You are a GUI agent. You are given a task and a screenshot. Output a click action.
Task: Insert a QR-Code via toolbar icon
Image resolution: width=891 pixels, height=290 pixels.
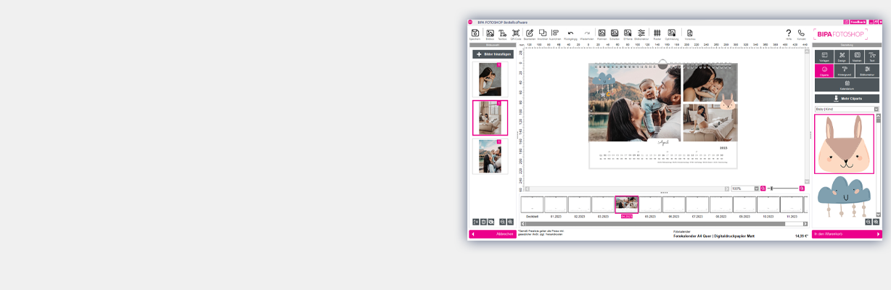click(x=516, y=33)
